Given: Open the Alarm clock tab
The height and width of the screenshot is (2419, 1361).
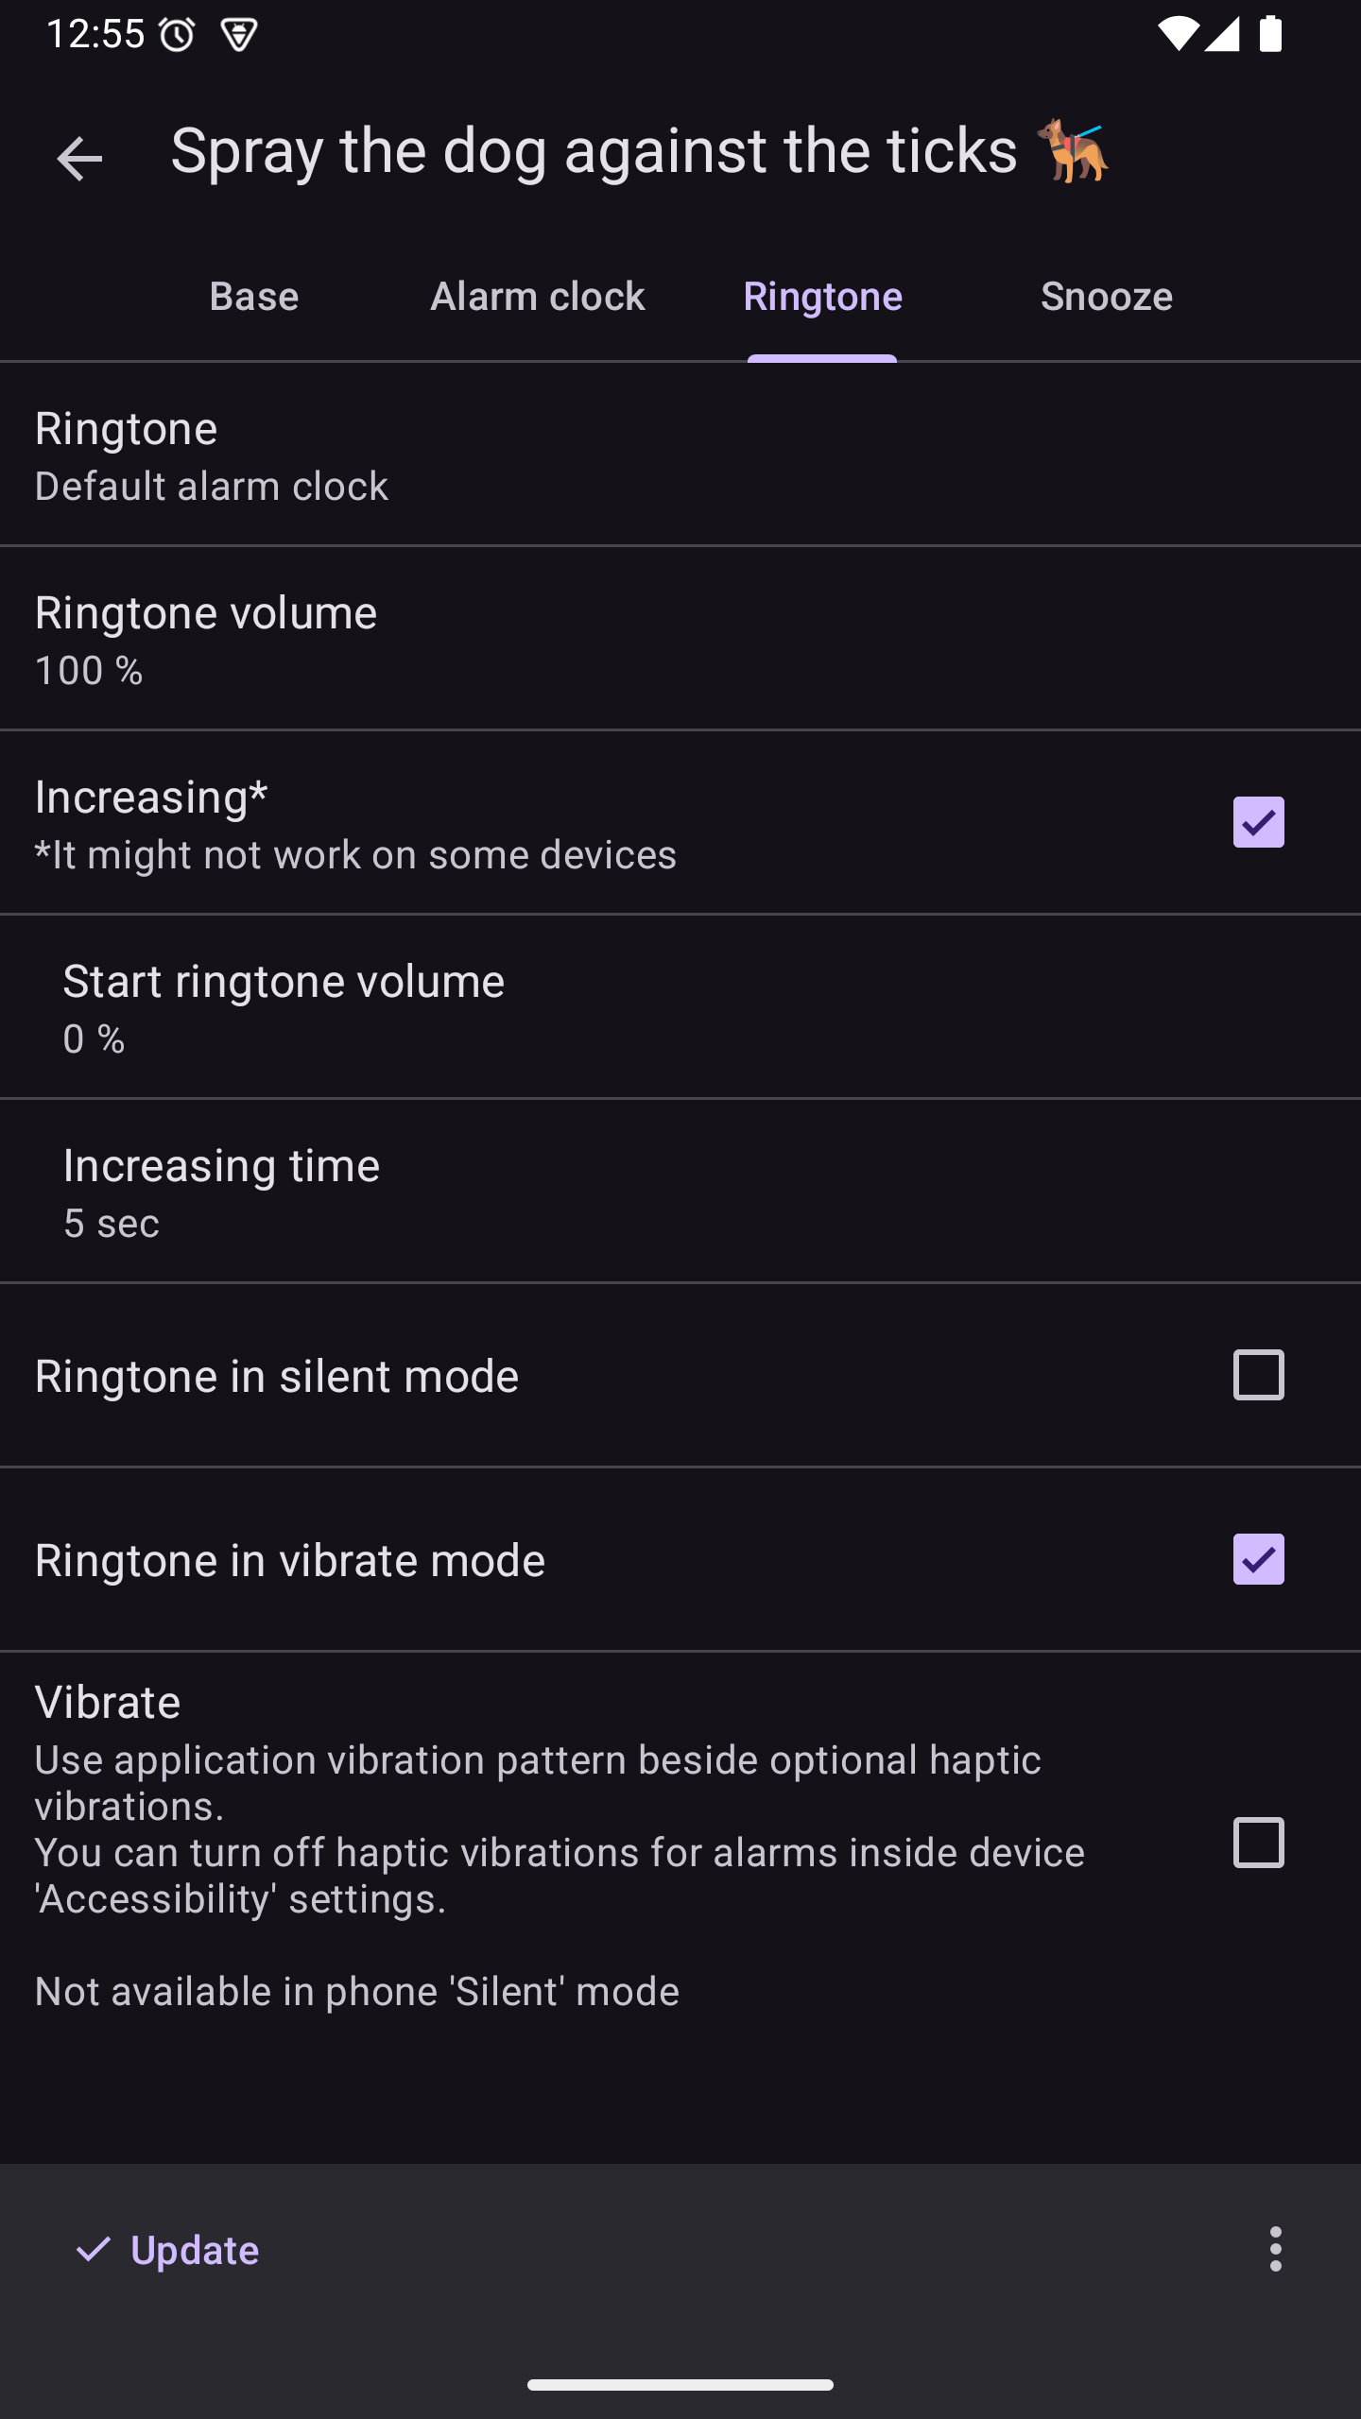Looking at the screenshot, I should pyautogui.click(x=538, y=297).
